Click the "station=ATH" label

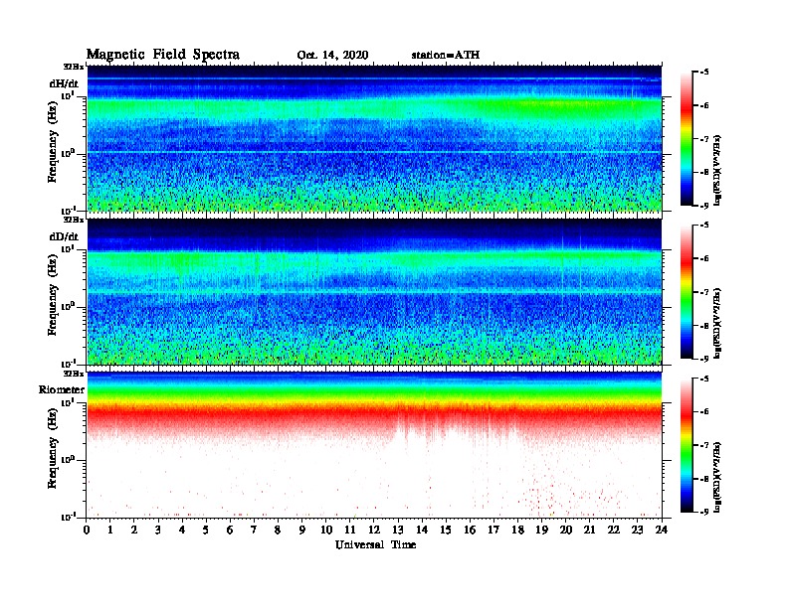446,56
